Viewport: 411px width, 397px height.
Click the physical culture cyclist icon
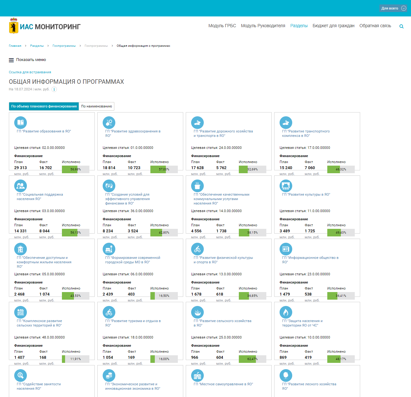coord(197,249)
